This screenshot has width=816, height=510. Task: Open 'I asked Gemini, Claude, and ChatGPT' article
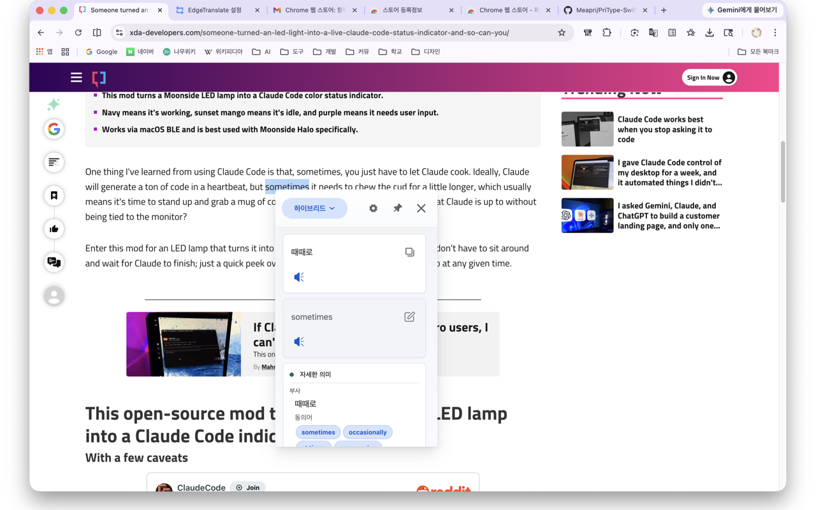click(669, 215)
